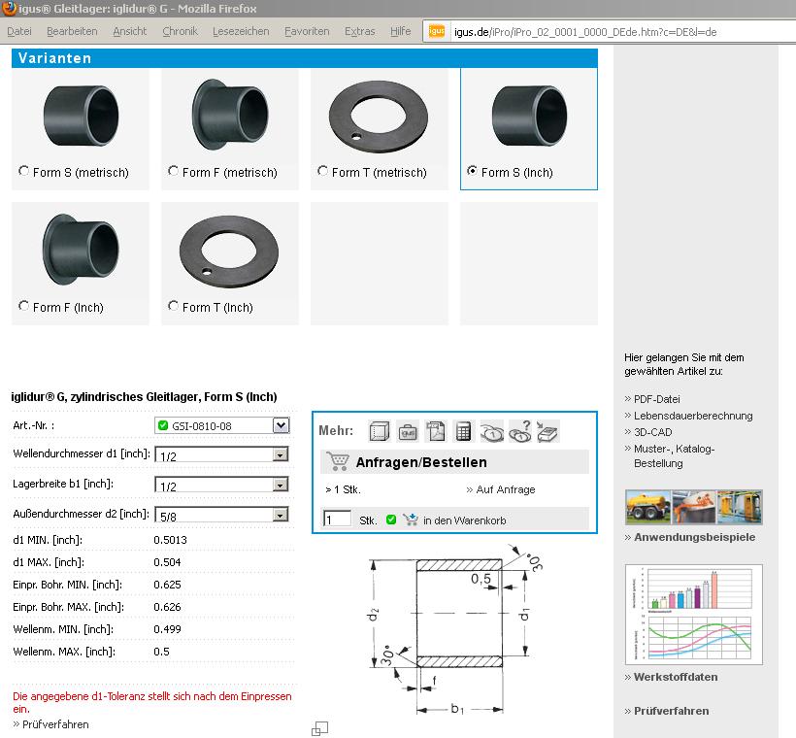This screenshot has width=796, height=738.
Task: Click the Form F (Inch) flanged bearing image
Action: pyautogui.click(x=81, y=250)
